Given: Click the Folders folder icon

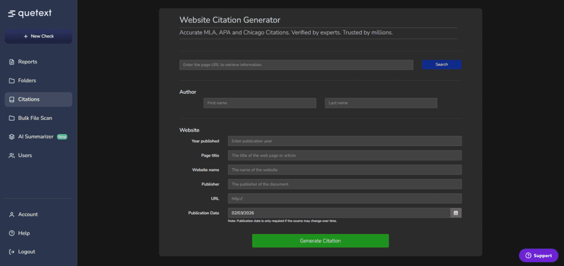Looking at the screenshot, I should [12, 81].
